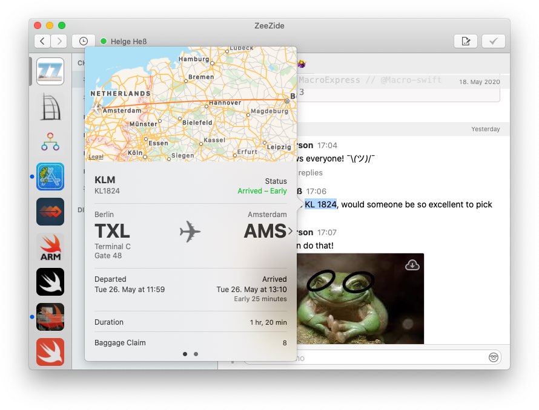Select the second flight card page dot

196,354
